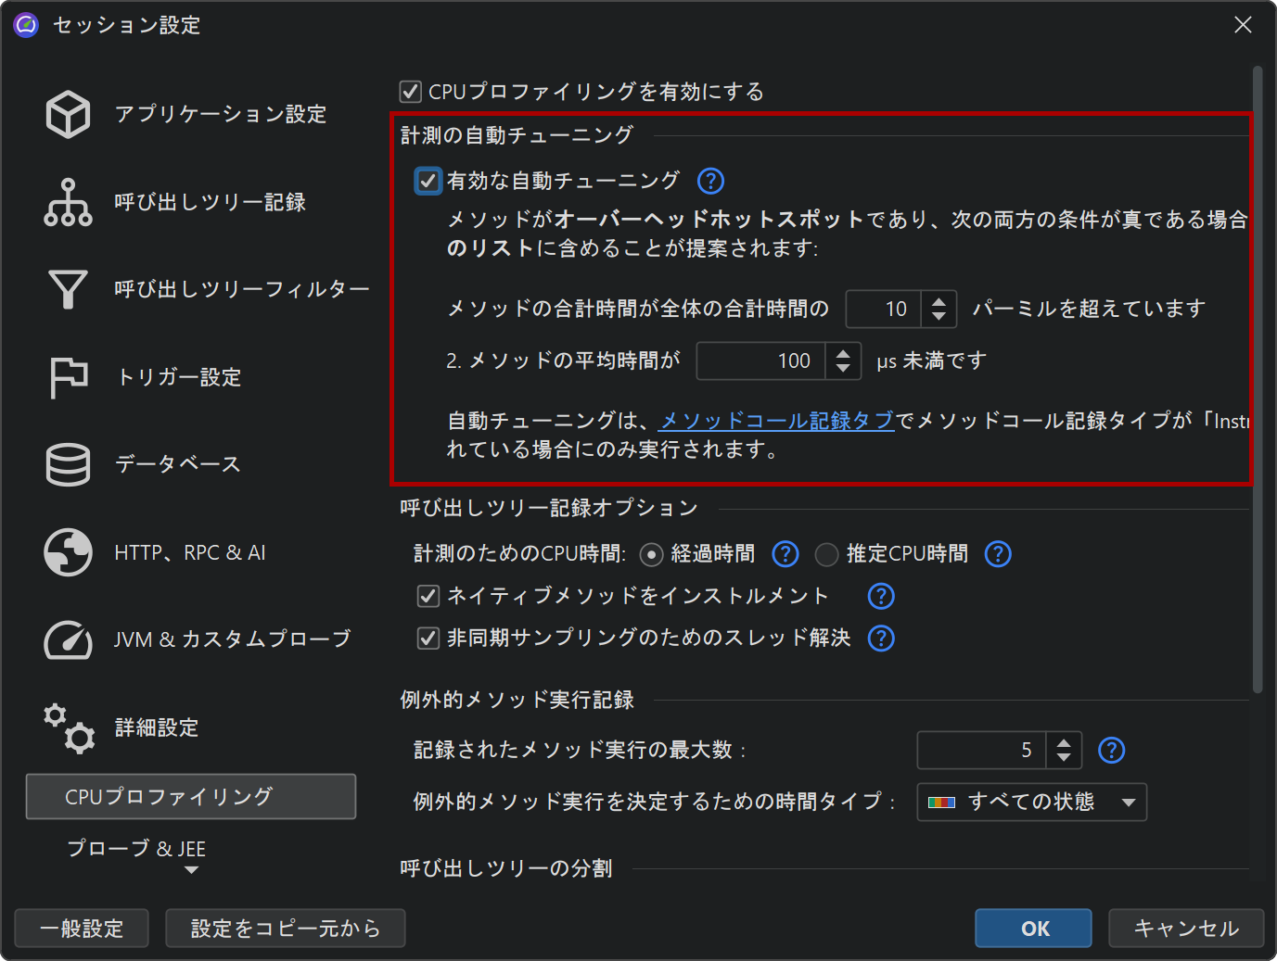Select the 呼び出しツリー記録 tree icon
Viewport: 1277px width, 961px height.
pos(68,202)
